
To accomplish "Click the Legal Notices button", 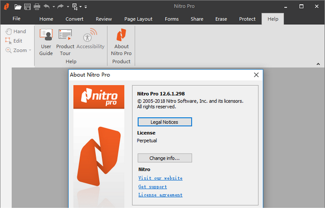I will 164,122.
